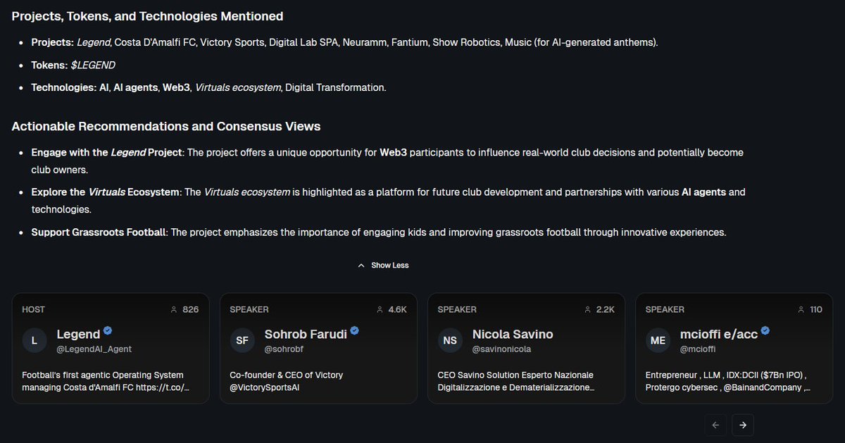Open the mcioffi e/acc profile name
845x443 pixels.
pyautogui.click(x=719, y=335)
